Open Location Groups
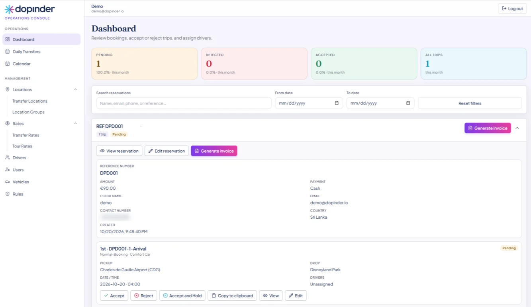Image resolution: width=531 pixels, height=307 pixels. 28,112
